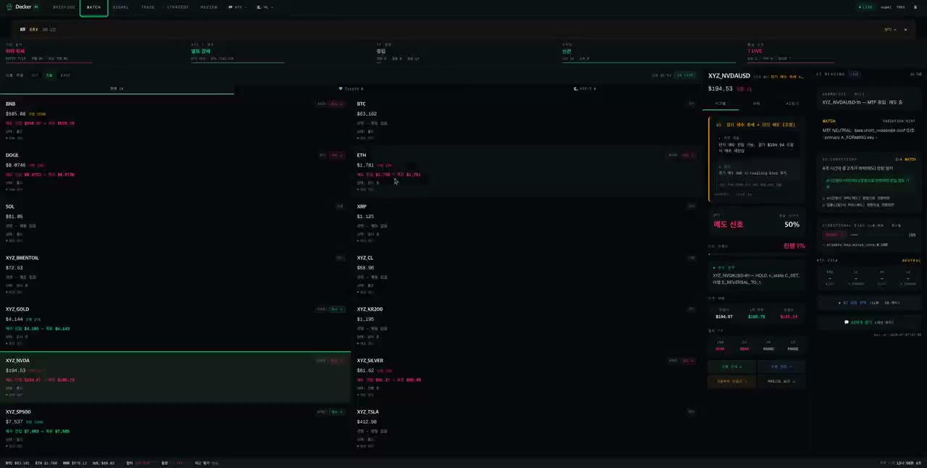Select middle tab in XYZ_NVDAUSD detail panel
927x468 pixels.
coord(756,104)
